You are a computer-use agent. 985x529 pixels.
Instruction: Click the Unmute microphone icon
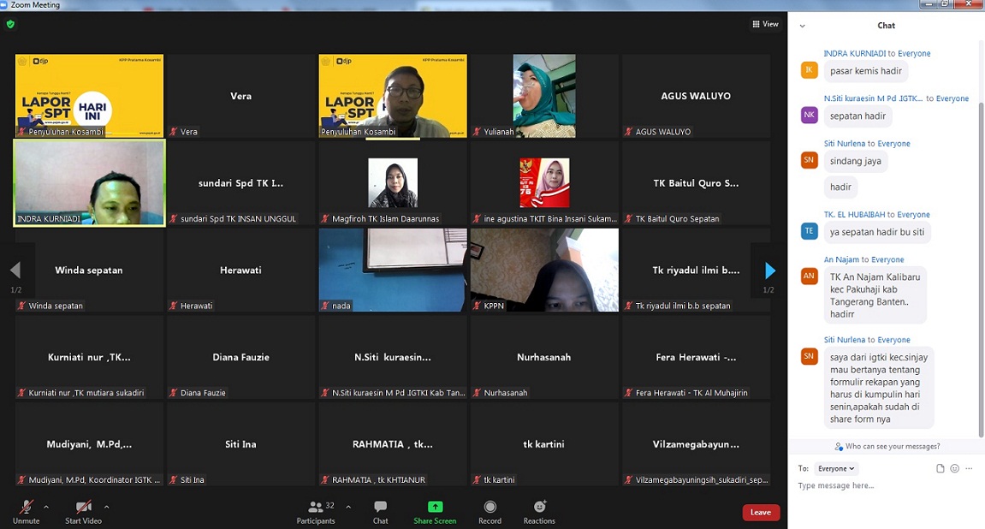pos(26,507)
